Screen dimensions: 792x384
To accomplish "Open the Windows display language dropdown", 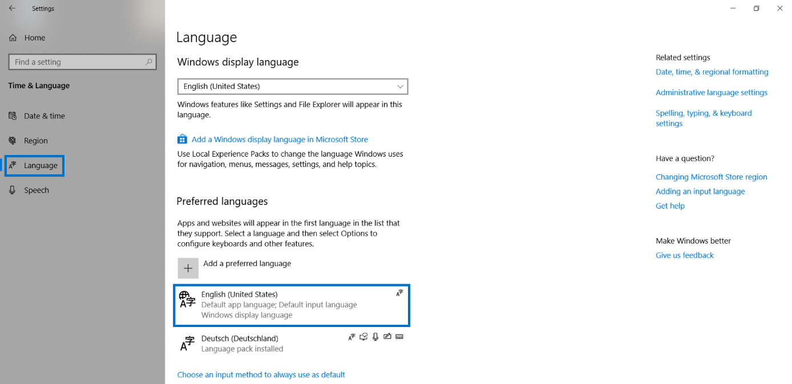I will [292, 86].
